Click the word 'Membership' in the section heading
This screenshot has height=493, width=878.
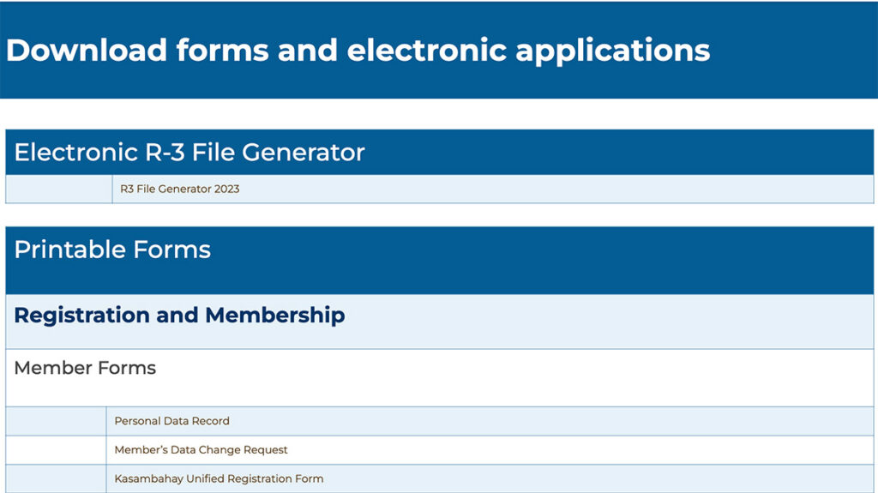click(x=275, y=316)
